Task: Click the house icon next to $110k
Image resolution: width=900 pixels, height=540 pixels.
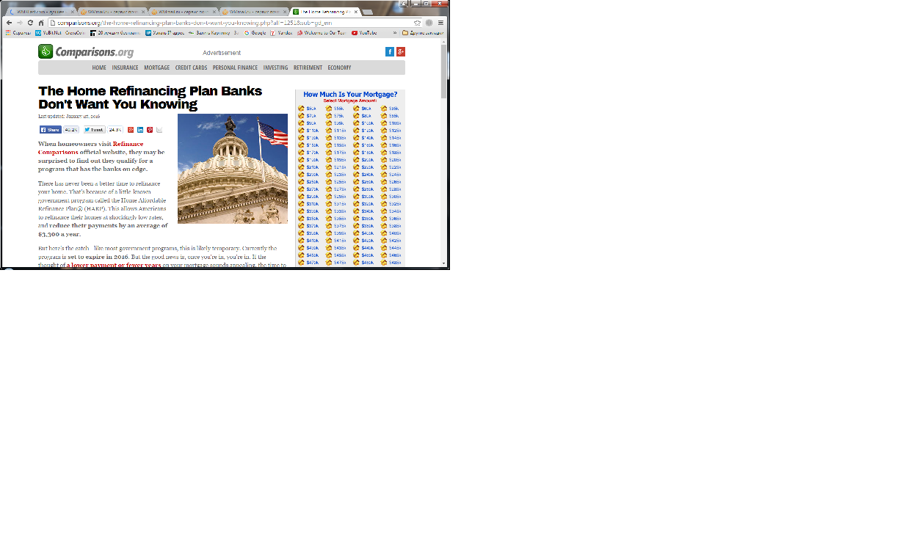Action: (301, 131)
